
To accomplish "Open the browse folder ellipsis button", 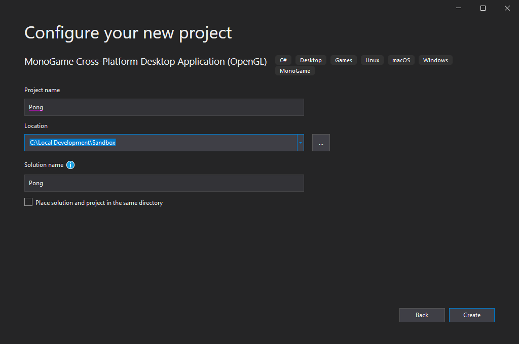I will (x=321, y=143).
